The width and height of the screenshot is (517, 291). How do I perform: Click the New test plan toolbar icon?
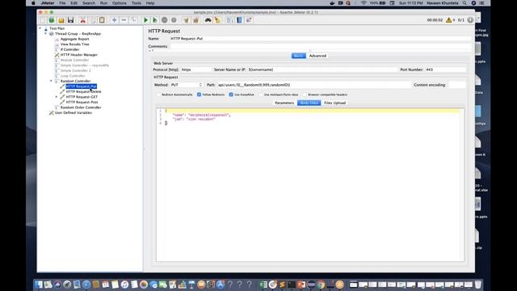pyautogui.click(x=43, y=20)
